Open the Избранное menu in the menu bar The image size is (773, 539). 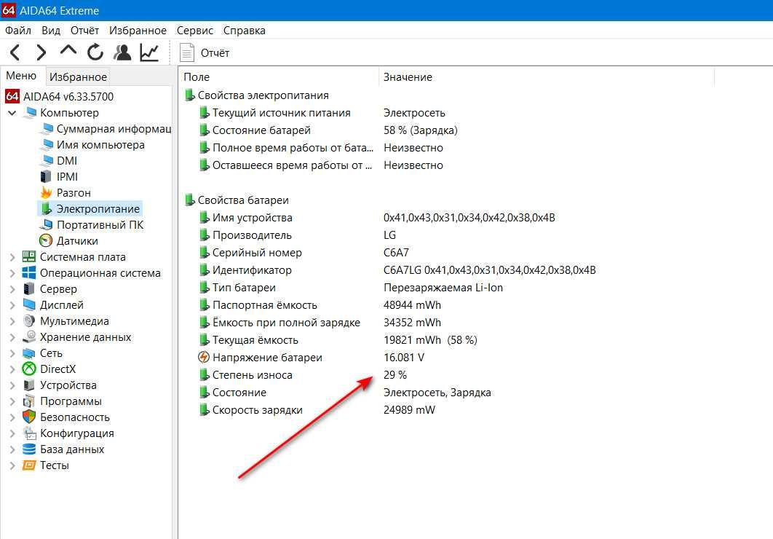(138, 31)
